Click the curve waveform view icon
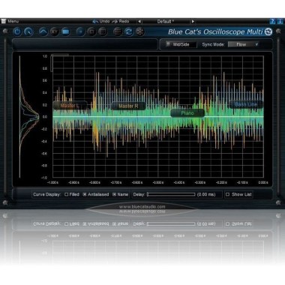This screenshot has width=285, height=285. [x=43, y=32]
